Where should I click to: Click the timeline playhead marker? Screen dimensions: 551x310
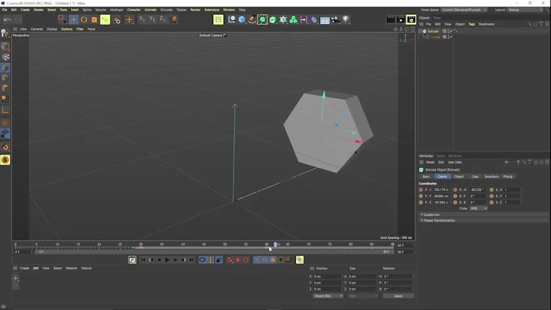click(275, 244)
